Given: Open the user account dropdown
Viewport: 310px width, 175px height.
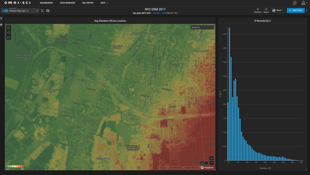Looking at the screenshot, I should click(x=304, y=3).
